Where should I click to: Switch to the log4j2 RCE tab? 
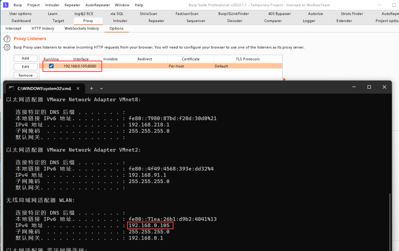click(x=84, y=14)
